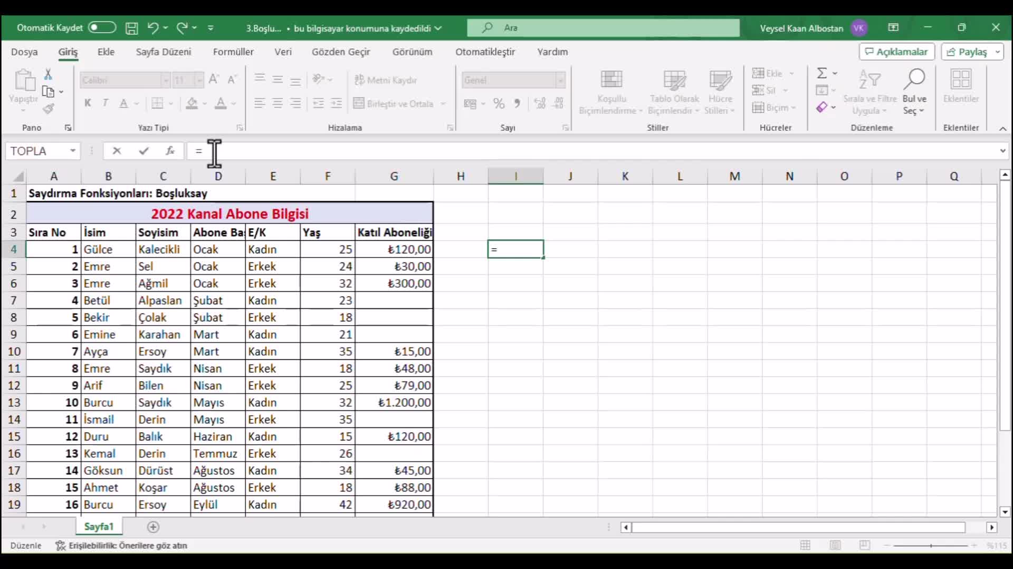Viewport: 1013px width, 569px height.
Task: Click the add new sheet plus icon
Action: pyautogui.click(x=153, y=527)
